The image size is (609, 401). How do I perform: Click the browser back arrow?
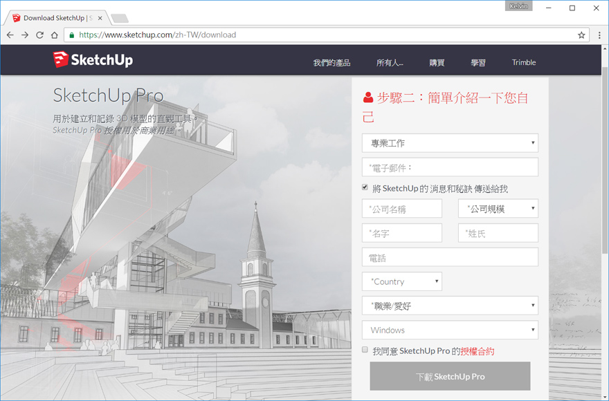pyautogui.click(x=10, y=35)
